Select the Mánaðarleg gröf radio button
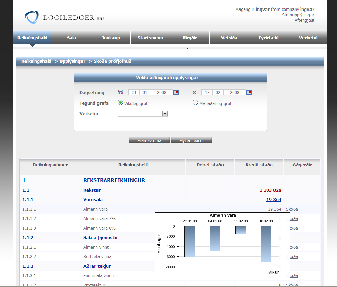This screenshot has width=337, height=287. 195,103
